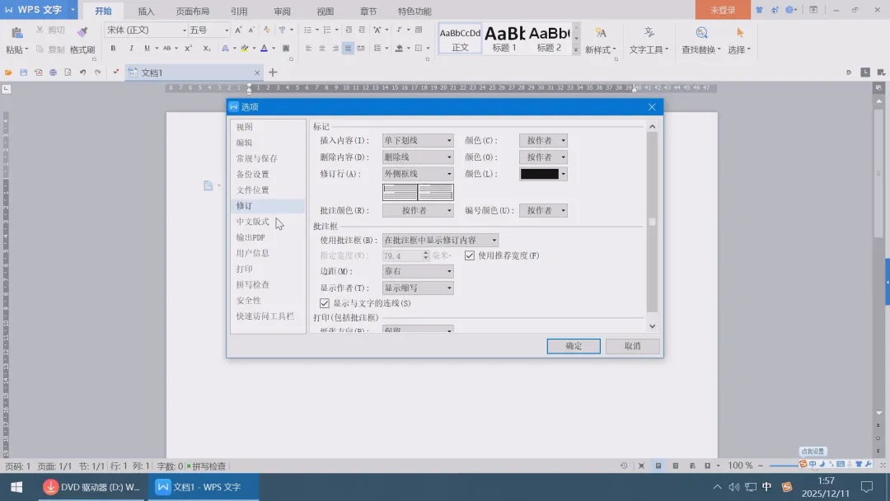This screenshot has height=501, width=890.
Task: Click the Paste icon in ribbon
Action: [x=16, y=33]
